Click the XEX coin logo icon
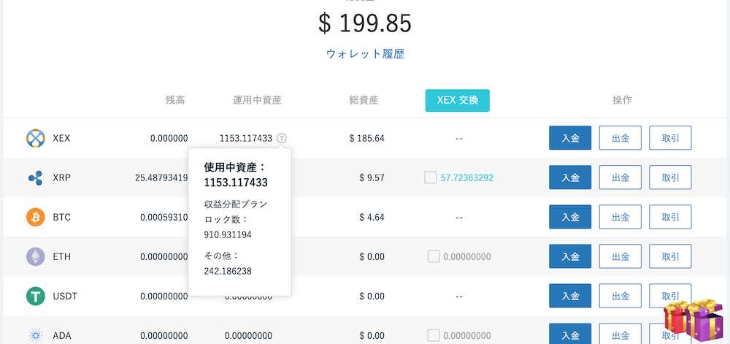This screenshot has width=730, height=344. tap(35, 138)
